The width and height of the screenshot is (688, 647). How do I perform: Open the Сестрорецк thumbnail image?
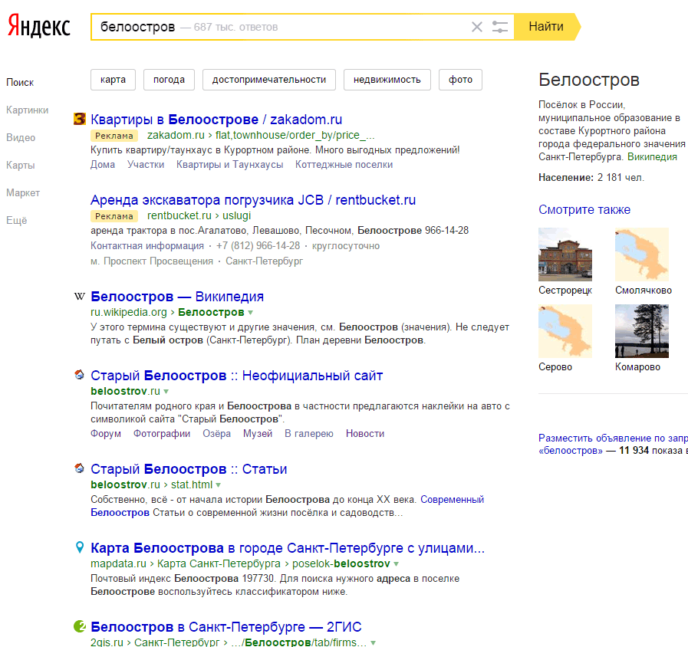click(x=565, y=255)
